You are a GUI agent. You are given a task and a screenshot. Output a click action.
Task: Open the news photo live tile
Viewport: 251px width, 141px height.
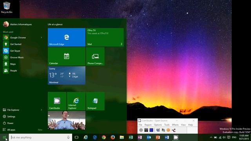pos(67,120)
